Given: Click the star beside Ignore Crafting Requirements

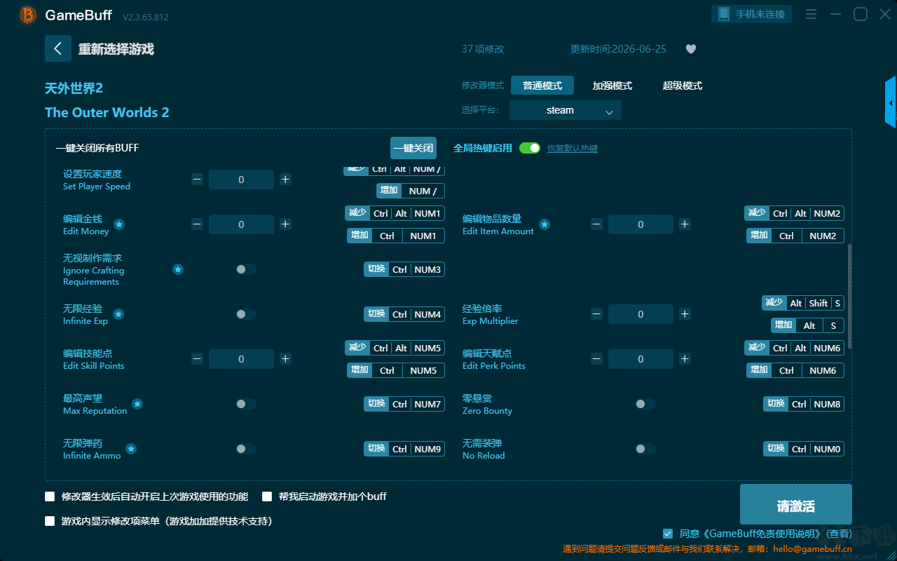Looking at the screenshot, I should tap(178, 269).
